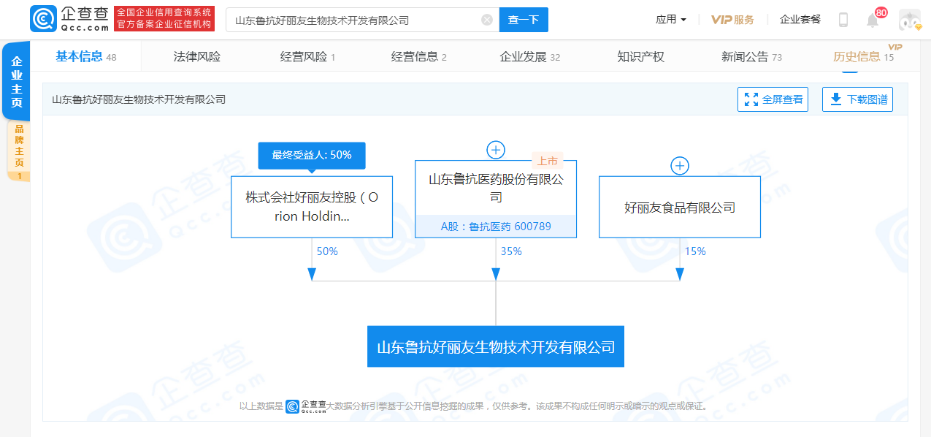Image resolution: width=931 pixels, height=437 pixels.
Task: Click the company name search field
Action: click(354, 20)
